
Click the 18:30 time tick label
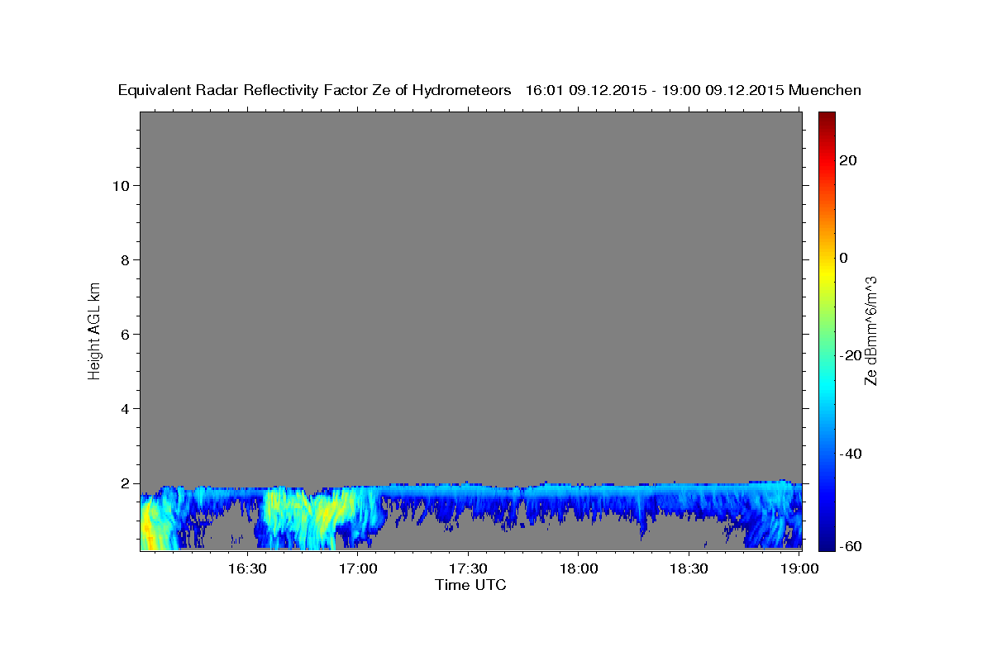point(688,568)
